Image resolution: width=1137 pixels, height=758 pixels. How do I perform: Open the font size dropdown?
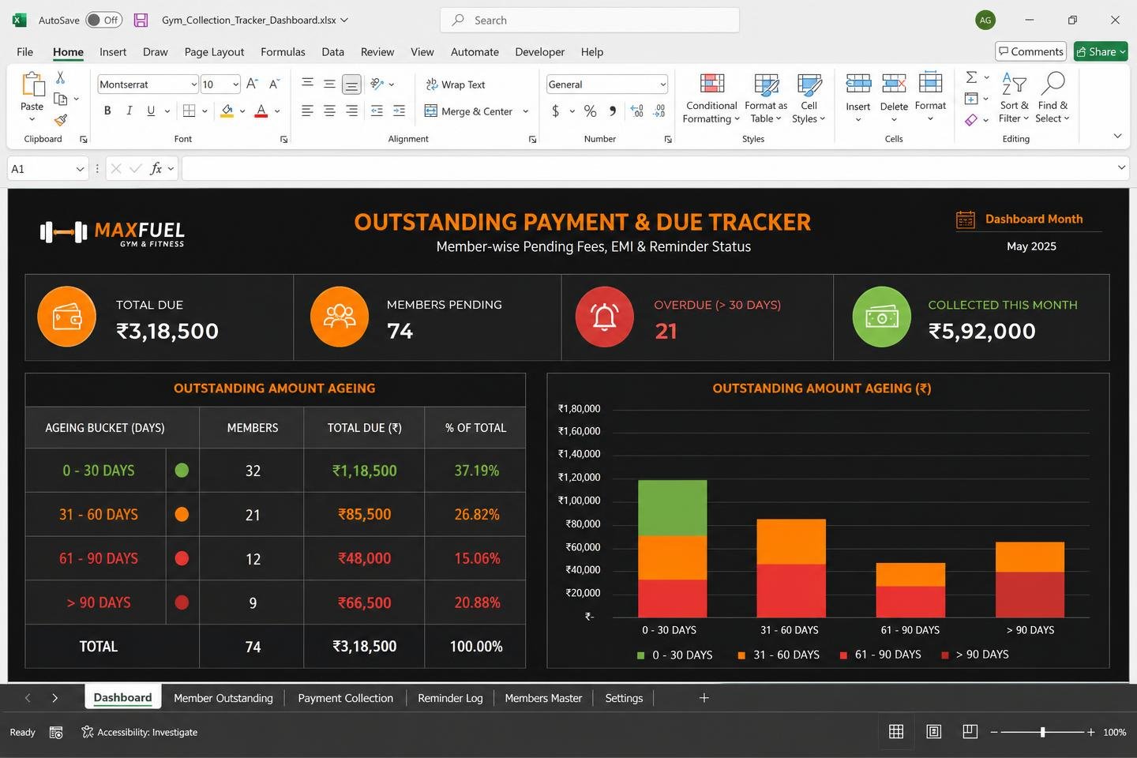coord(235,84)
